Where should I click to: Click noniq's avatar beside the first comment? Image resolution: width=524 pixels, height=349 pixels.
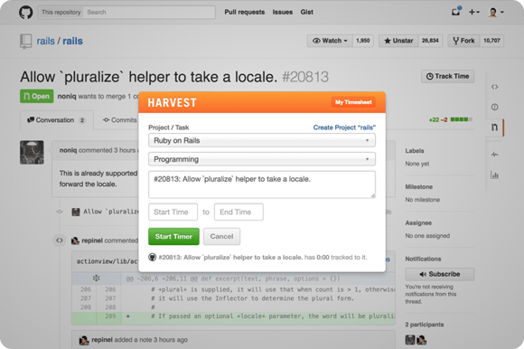(32, 152)
